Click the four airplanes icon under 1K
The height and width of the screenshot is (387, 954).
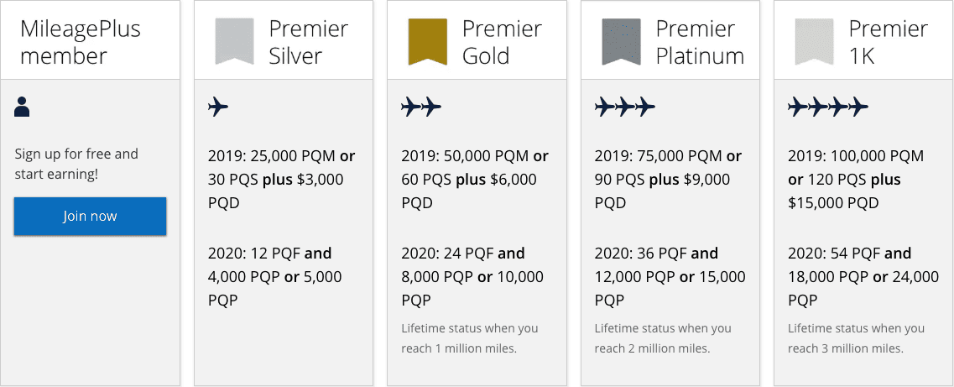tap(828, 107)
